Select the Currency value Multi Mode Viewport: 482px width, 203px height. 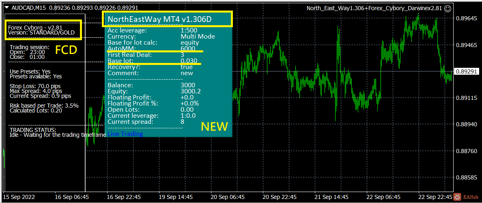[198, 37]
